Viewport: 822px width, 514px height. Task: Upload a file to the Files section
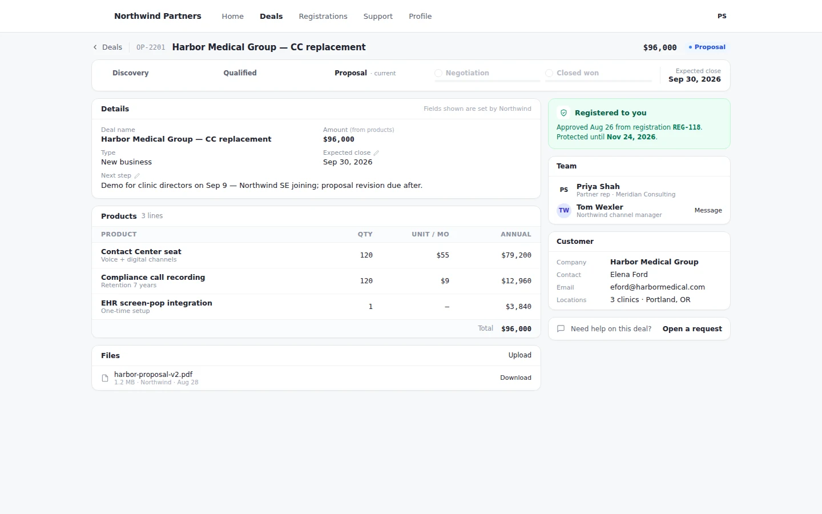(x=520, y=355)
